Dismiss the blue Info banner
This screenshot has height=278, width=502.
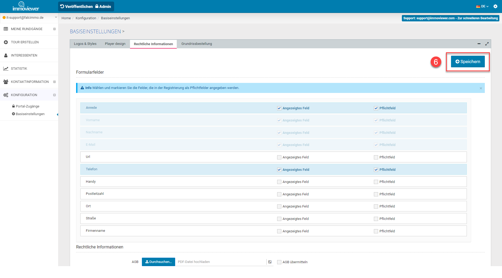481,88
